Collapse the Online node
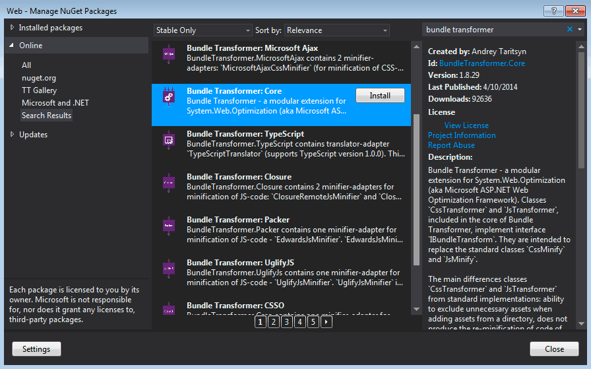The image size is (591, 369). 12,46
